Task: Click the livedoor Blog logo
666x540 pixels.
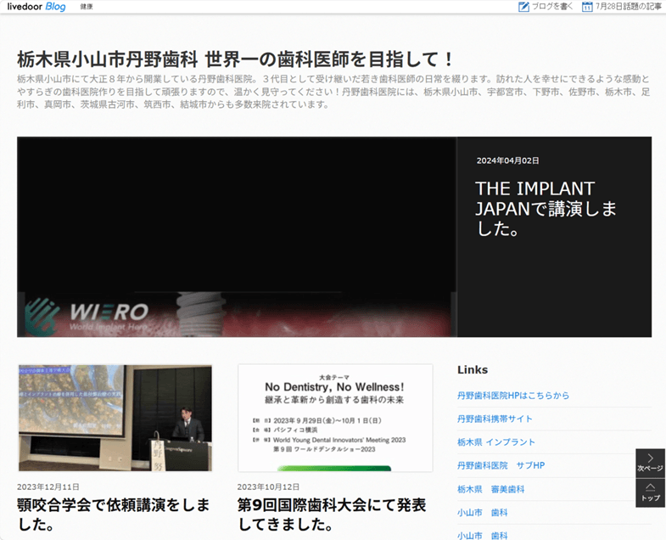Action: pyautogui.click(x=36, y=7)
